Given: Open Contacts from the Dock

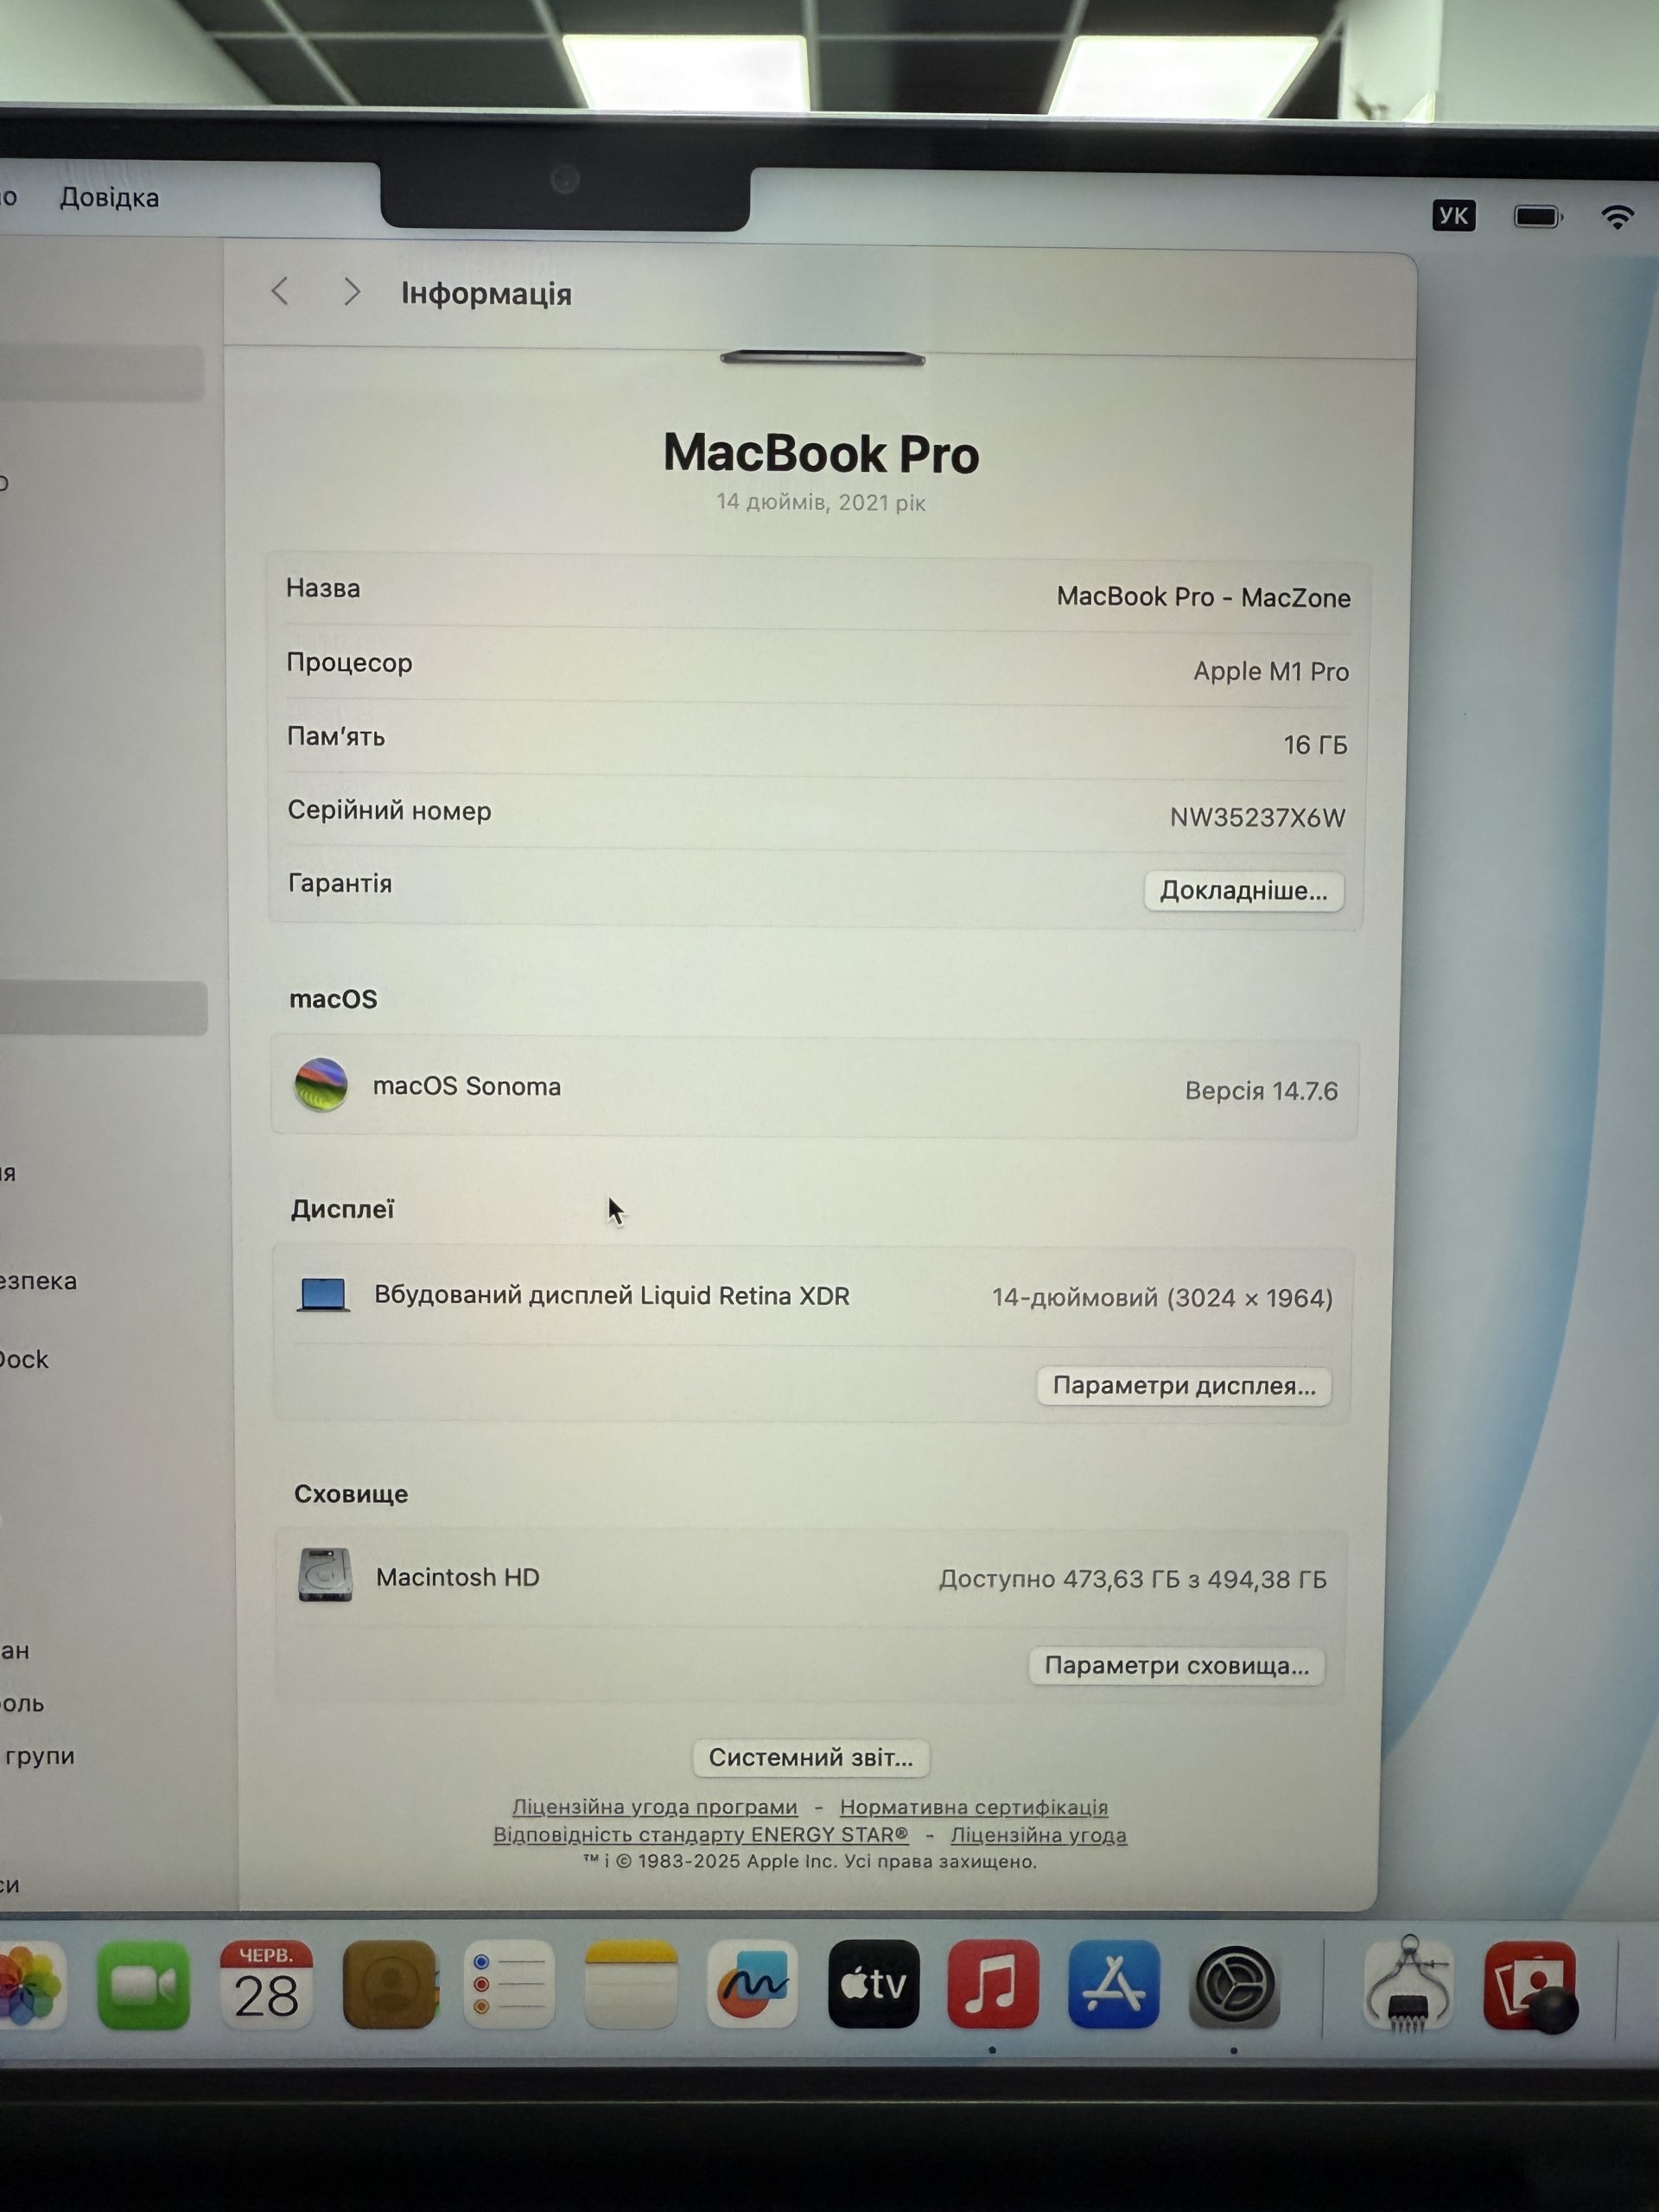Looking at the screenshot, I should click(389, 1985).
